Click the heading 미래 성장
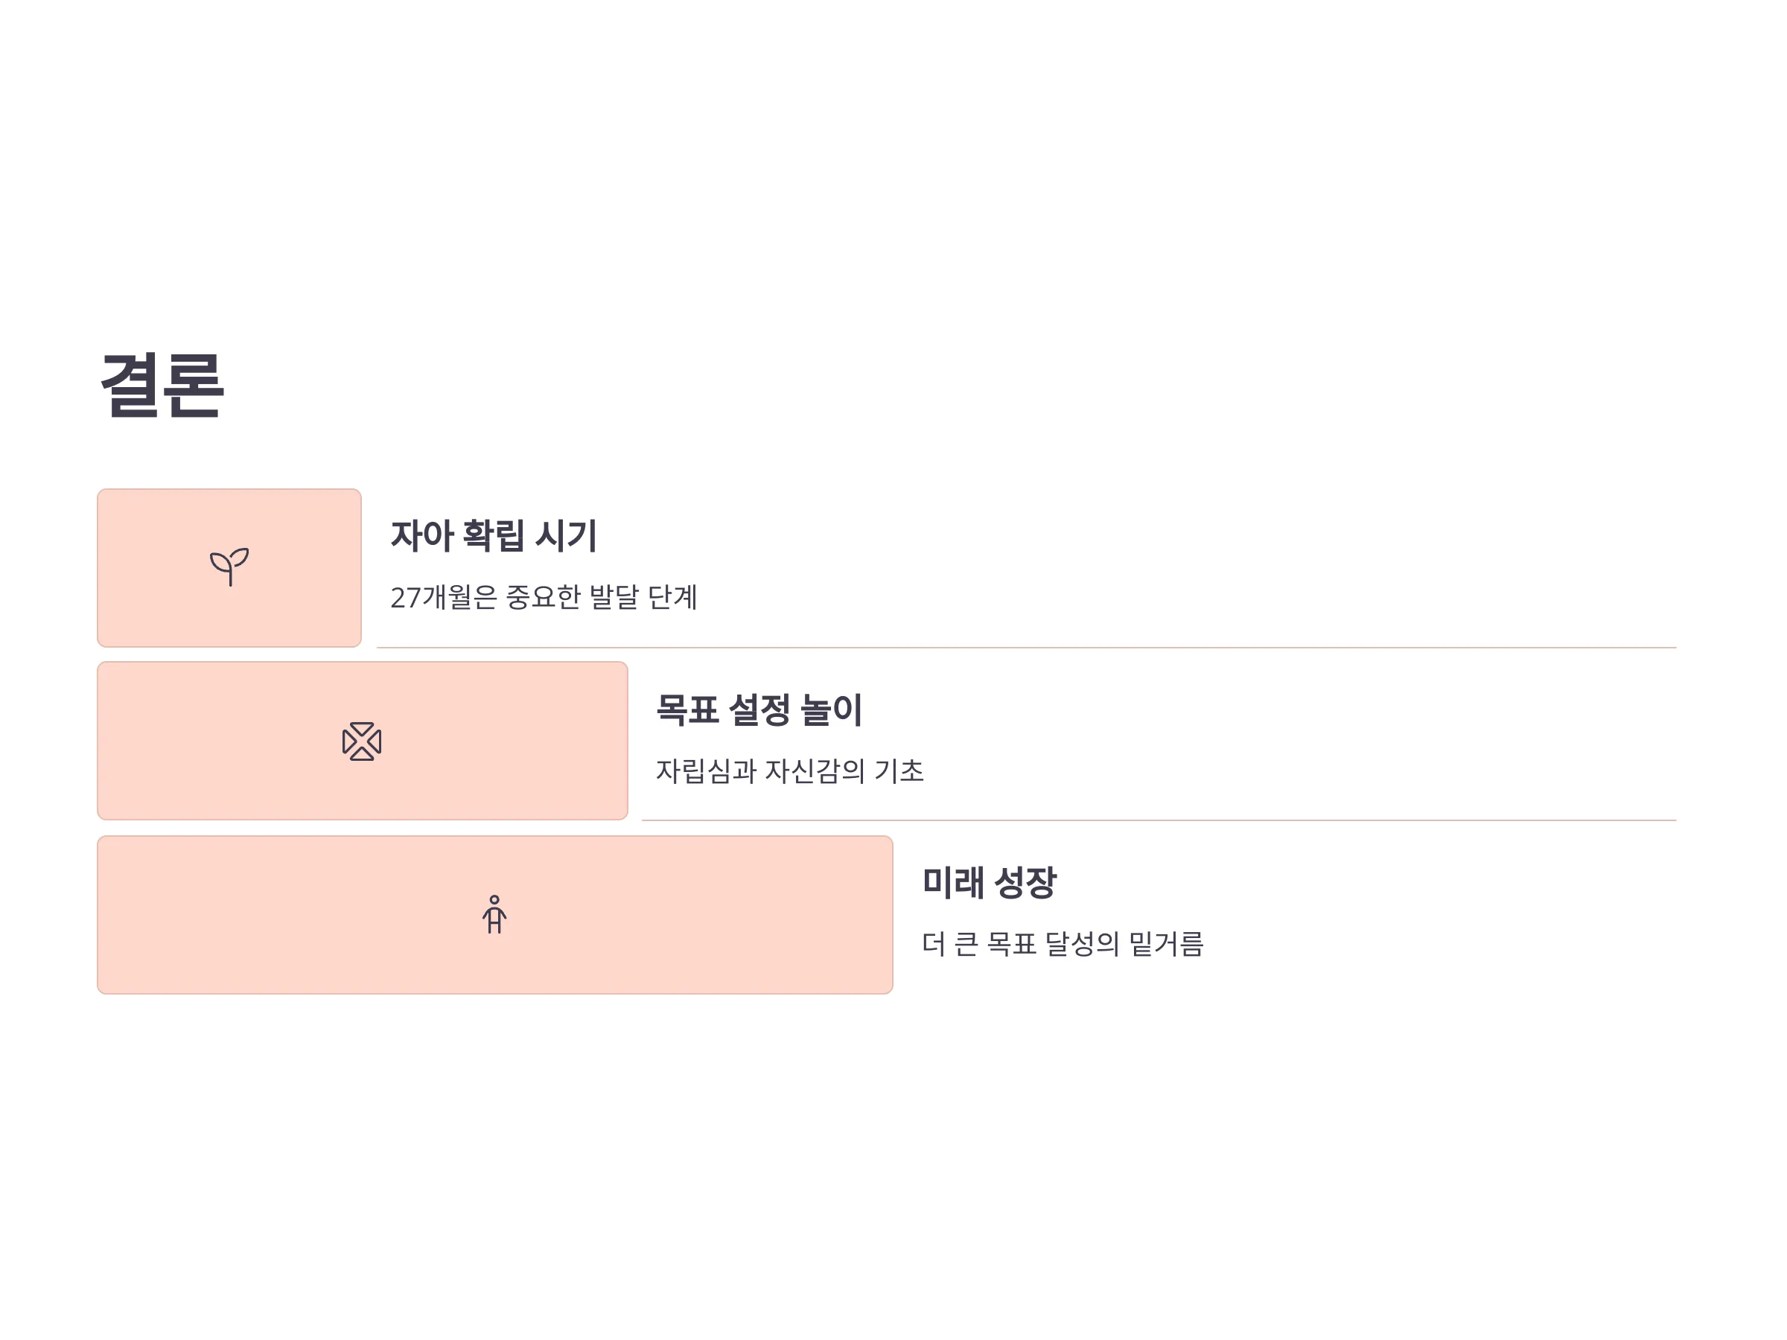1787x1340 pixels. [989, 882]
